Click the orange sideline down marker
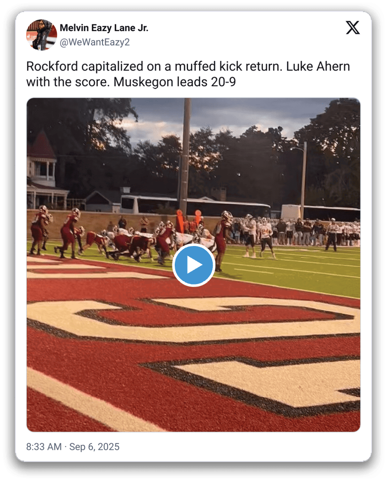This screenshot has height=481, width=387. (180, 221)
